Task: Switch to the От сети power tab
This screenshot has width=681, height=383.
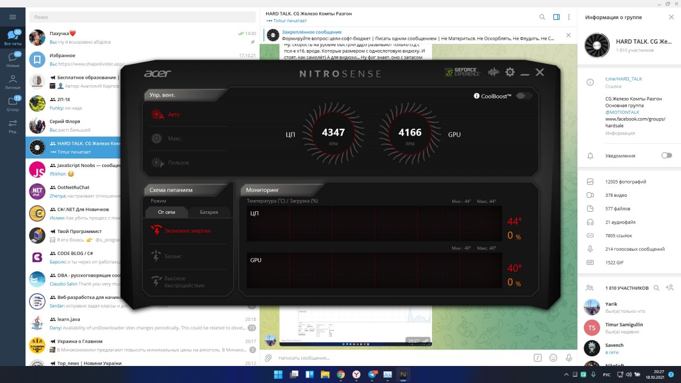Action: pyautogui.click(x=167, y=212)
